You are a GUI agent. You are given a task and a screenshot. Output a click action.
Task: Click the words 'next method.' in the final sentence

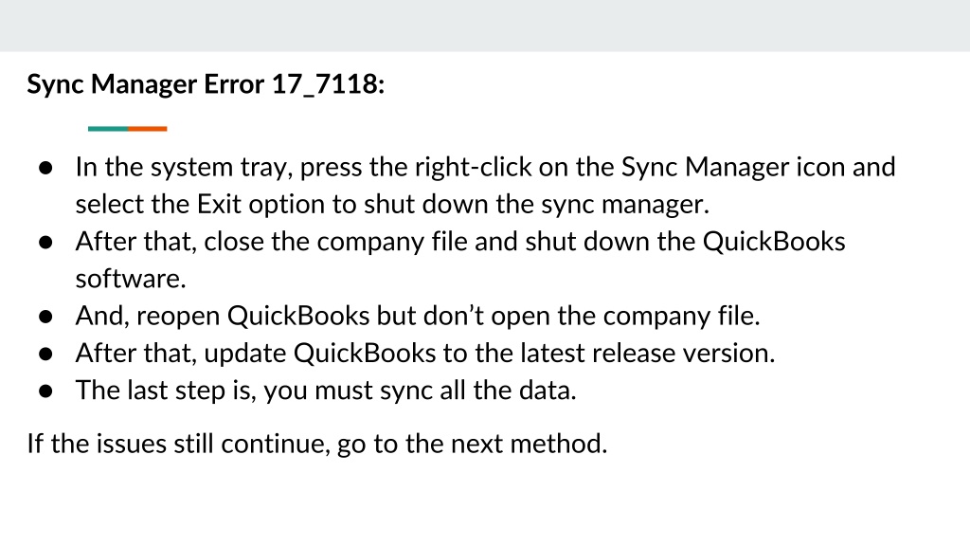(x=529, y=444)
